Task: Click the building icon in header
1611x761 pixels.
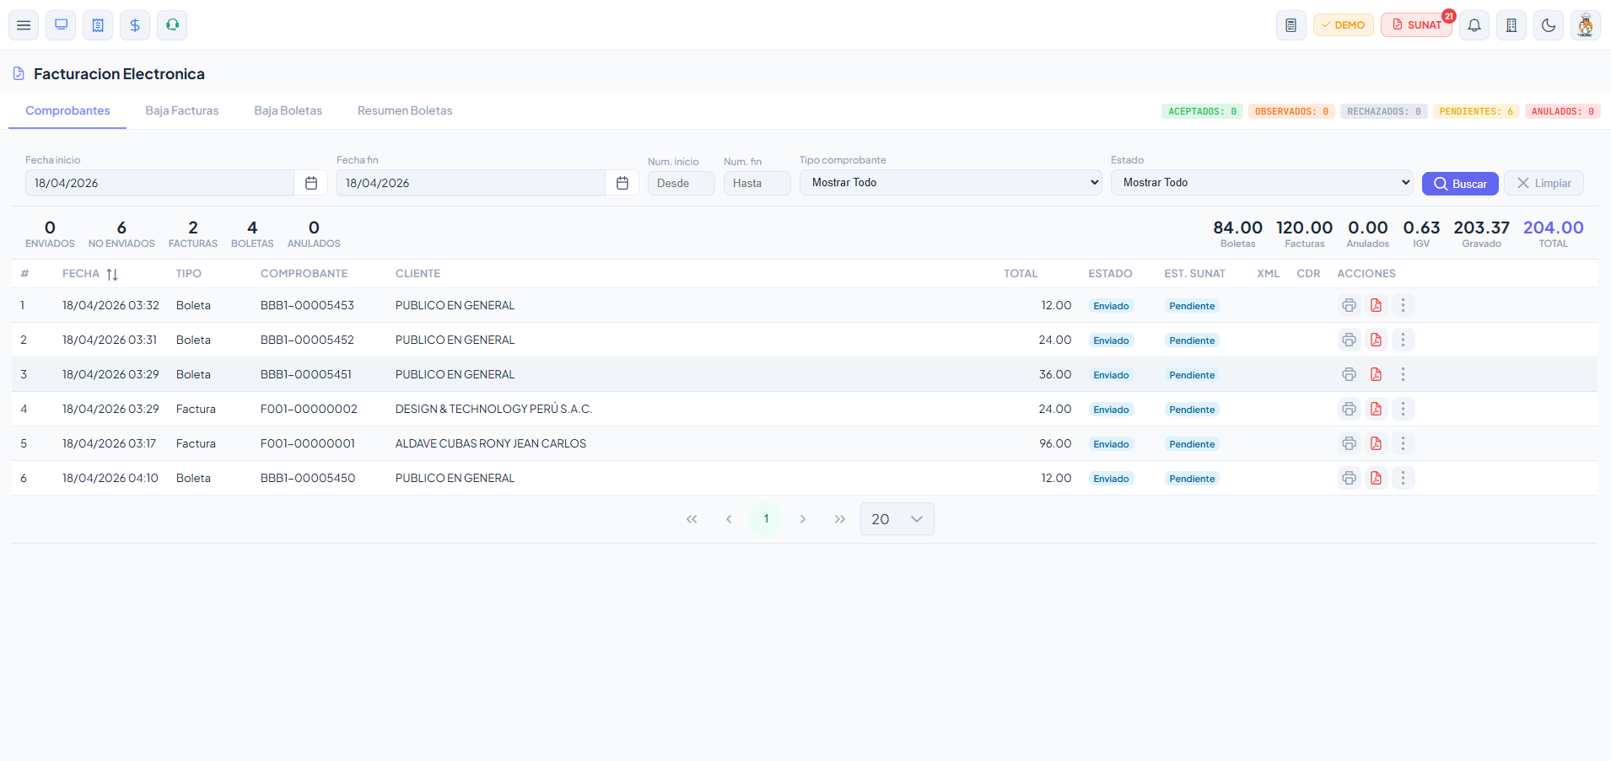Action: 1511,25
